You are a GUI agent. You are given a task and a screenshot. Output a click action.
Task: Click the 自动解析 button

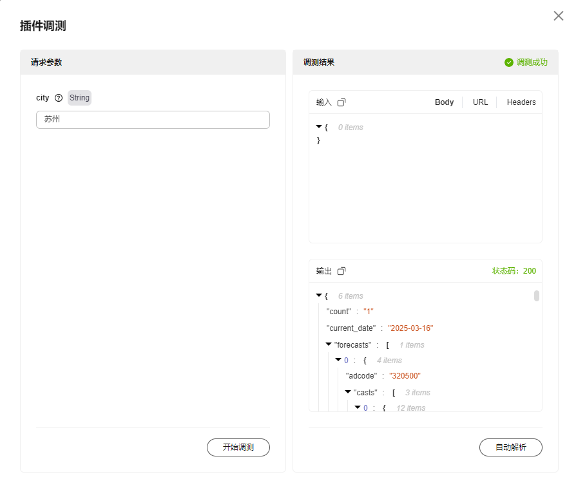click(510, 447)
